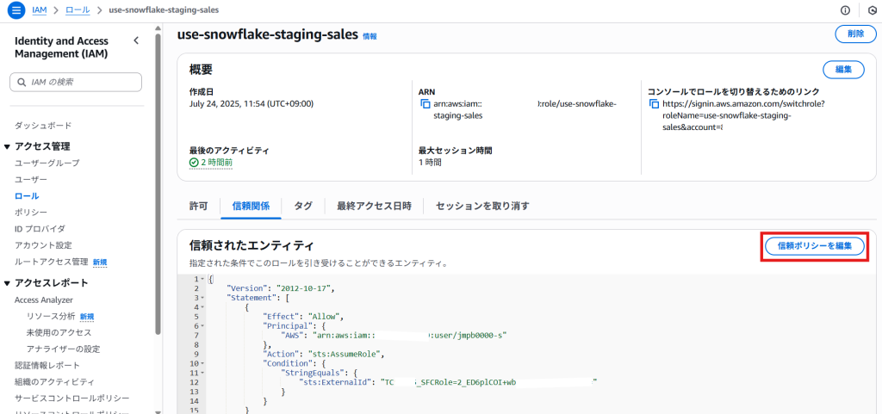This screenshot has width=882, height=414.
Task: Open ユーザーグループ in sidebar
Action: click(47, 163)
